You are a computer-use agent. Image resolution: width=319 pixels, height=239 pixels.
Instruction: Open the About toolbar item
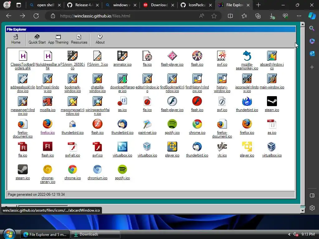(100, 40)
